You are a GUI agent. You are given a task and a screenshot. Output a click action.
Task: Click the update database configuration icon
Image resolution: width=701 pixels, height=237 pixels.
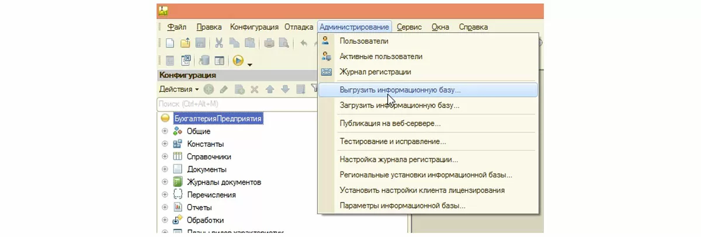(x=204, y=60)
